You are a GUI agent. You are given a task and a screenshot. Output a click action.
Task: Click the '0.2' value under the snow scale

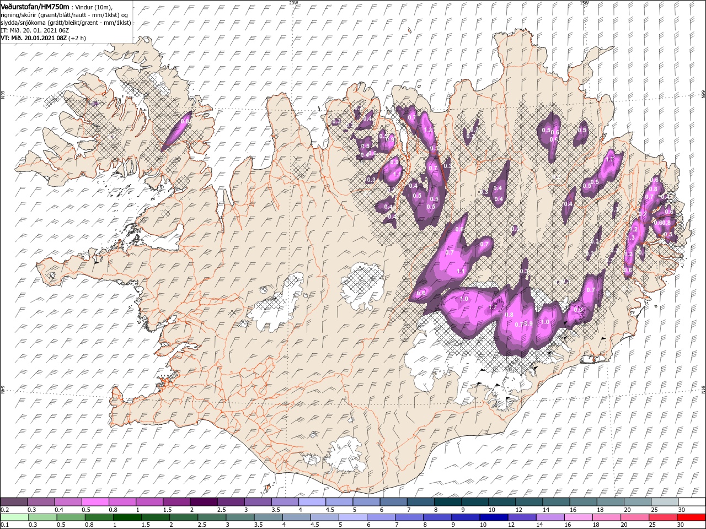[x=4, y=510]
